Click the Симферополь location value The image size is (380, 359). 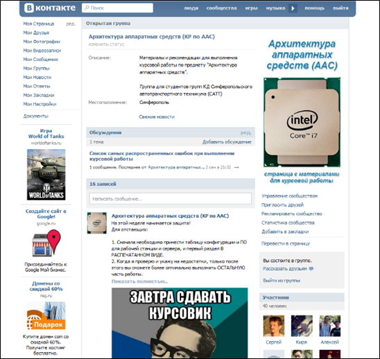point(154,103)
